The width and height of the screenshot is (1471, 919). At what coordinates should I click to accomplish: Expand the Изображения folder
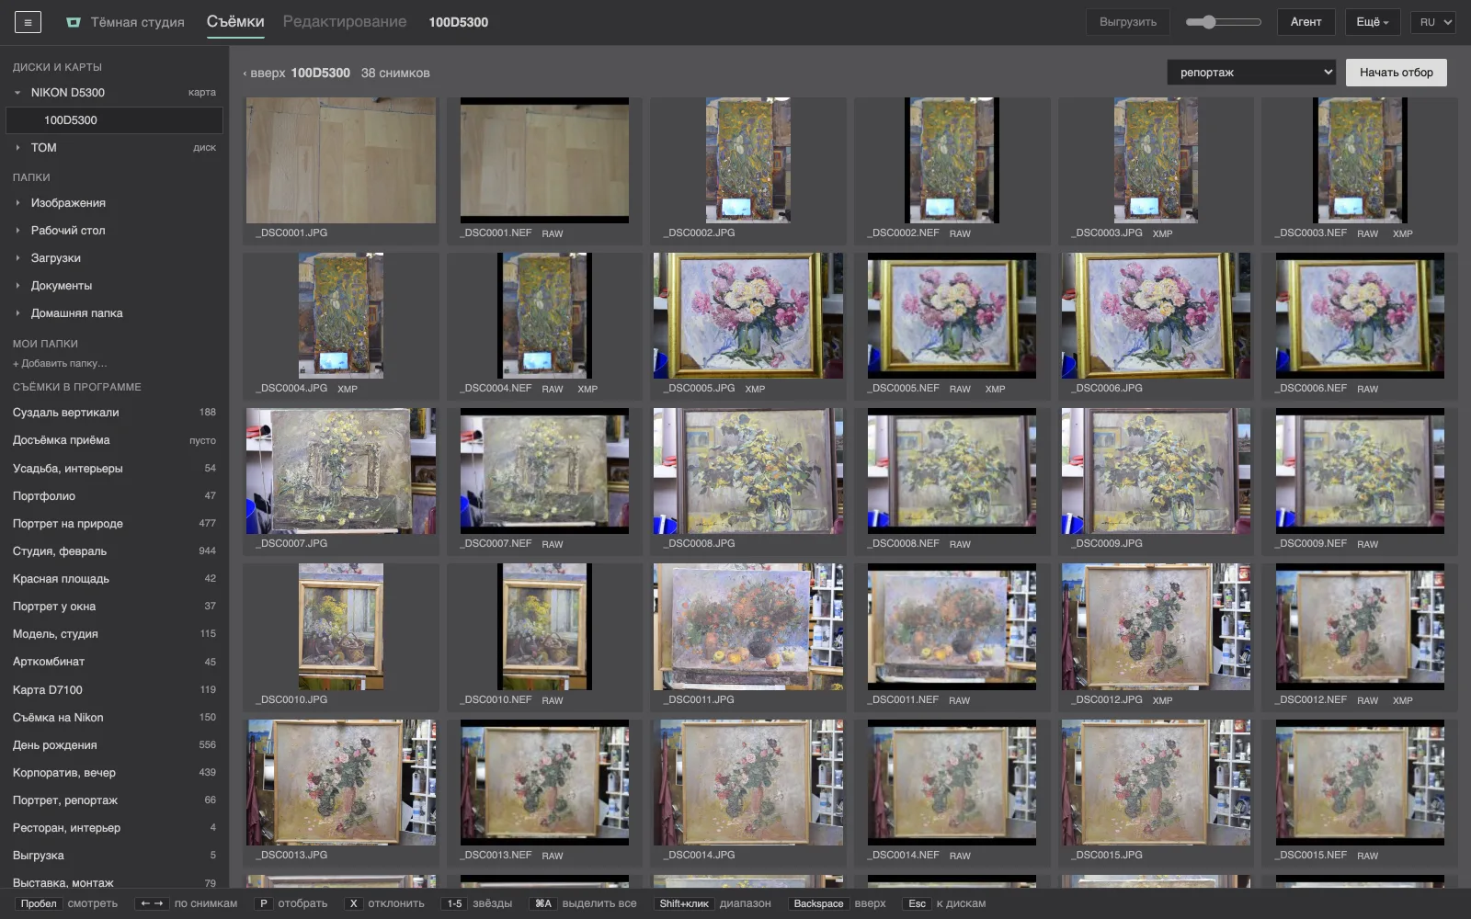17,203
